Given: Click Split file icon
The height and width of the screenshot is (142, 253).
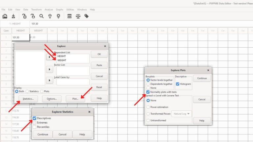Looking at the screenshot, I should [70, 16].
